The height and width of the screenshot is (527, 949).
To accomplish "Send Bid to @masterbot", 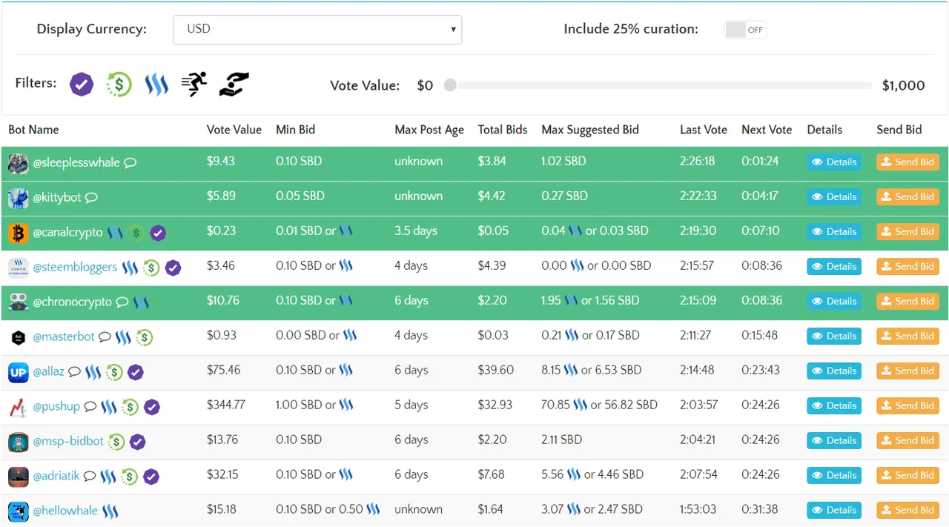I will (907, 336).
